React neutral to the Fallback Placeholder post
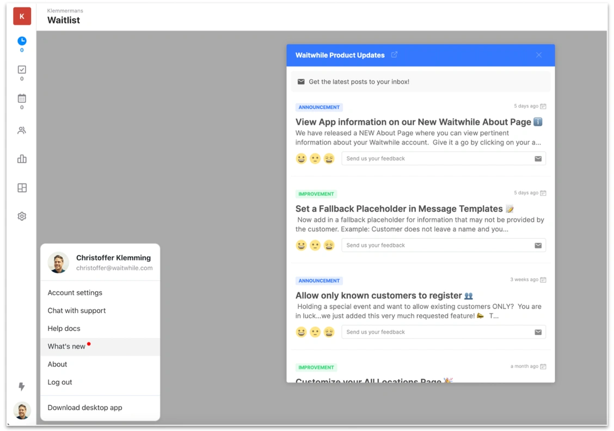This screenshot has width=614, height=431. (x=315, y=245)
